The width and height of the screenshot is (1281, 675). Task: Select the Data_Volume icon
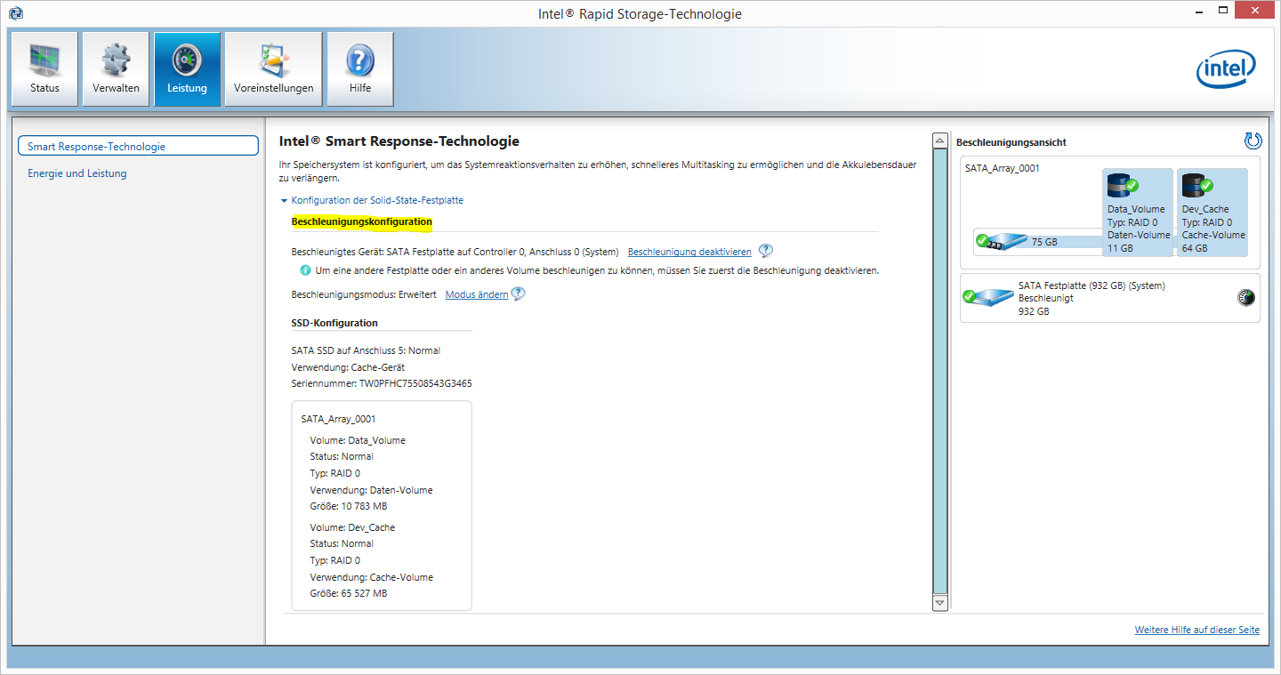click(x=1123, y=185)
